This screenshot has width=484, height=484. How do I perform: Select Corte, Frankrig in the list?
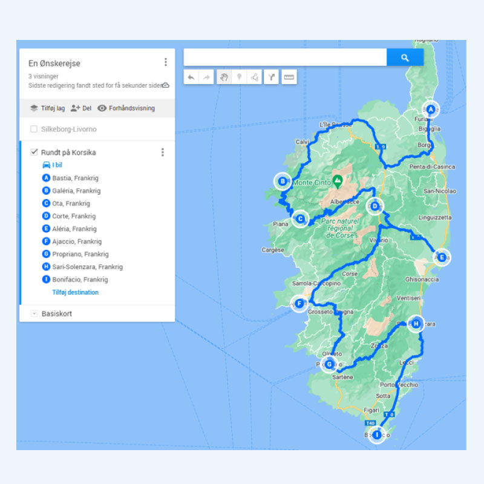click(74, 216)
